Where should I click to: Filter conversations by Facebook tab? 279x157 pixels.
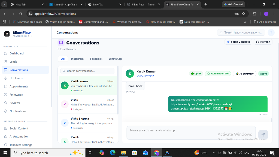pos(96,59)
